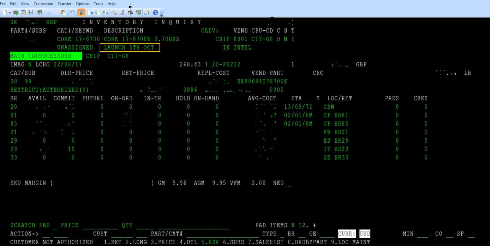Click the highlighted MATH COPROCESSORS field
Viewport: 490px width, 246px height.
pyautogui.click(x=46, y=56)
